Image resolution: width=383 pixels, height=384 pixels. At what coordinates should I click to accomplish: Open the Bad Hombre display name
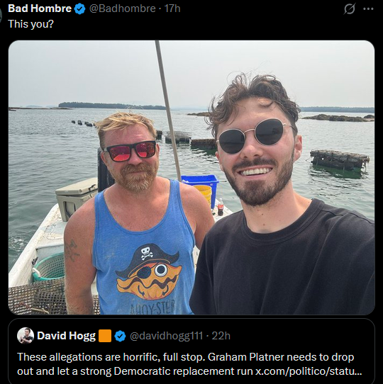pyautogui.click(x=40, y=9)
